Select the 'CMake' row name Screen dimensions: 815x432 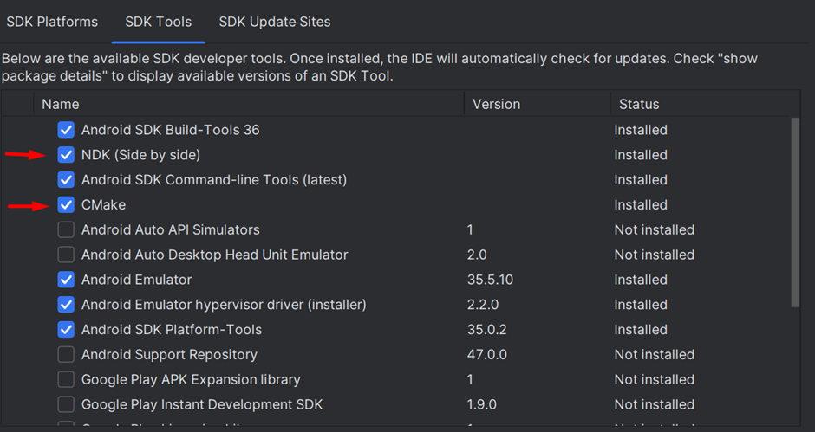[103, 204]
